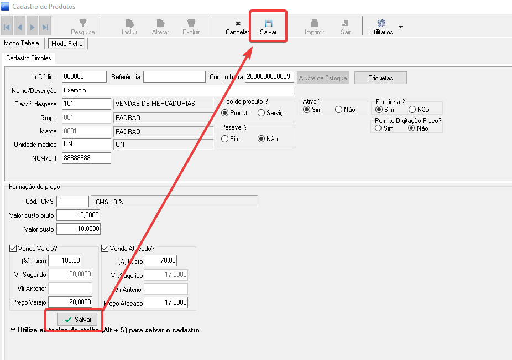Select the Cadastro Simples tab
The width and height of the screenshot is (512, 360).
(x=28, y=58)
